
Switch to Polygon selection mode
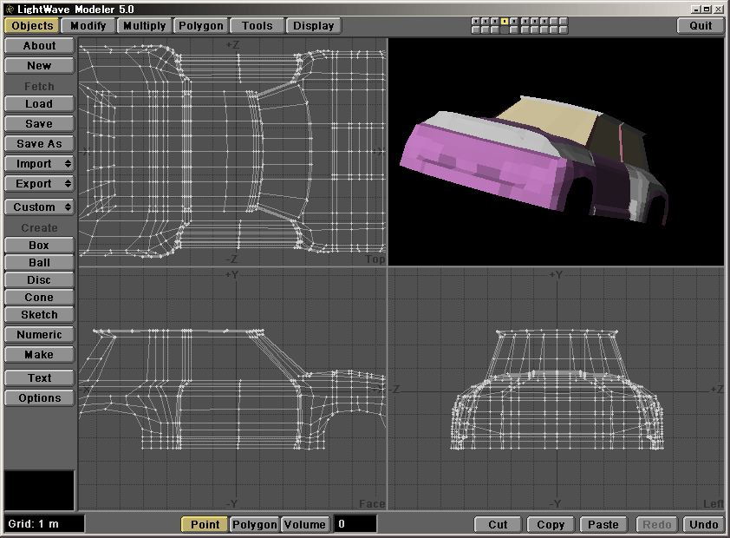255,524
